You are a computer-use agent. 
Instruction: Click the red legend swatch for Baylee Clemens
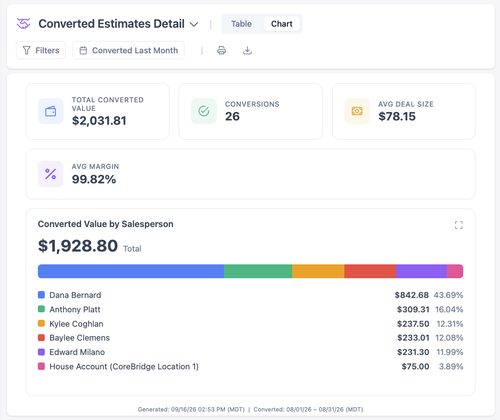[42, 337]
